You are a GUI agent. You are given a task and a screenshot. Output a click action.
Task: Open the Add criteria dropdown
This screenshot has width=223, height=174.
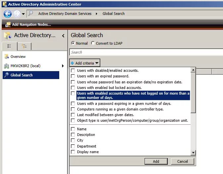pyautogui.click(x=85, y=63)
